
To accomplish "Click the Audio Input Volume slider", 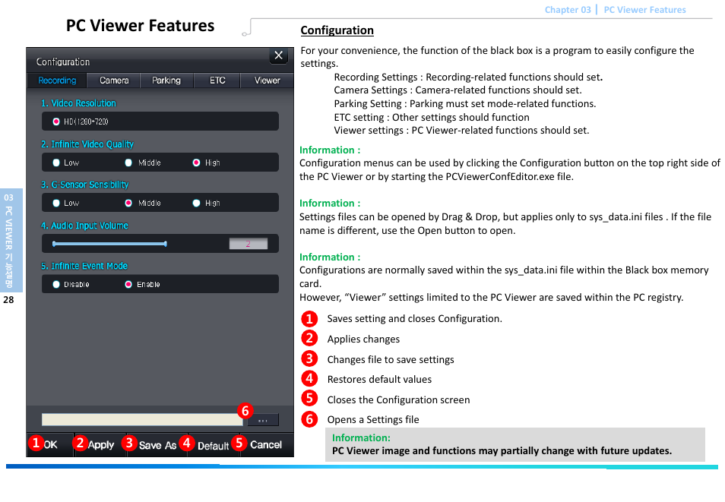I will [109, 244].
